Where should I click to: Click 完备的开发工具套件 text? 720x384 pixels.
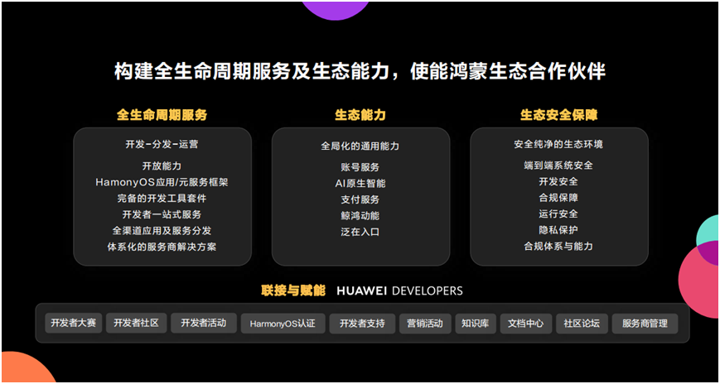[x=162, y=198]
